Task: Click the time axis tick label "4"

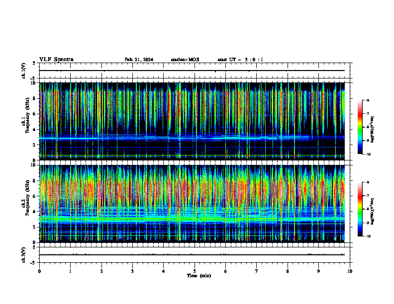Action: tap(163, 271)
